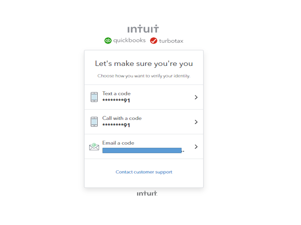Screen dimensions: 301x225
Task: Click the quickbooks wordmark text
Action: click(x=129, y=40)
